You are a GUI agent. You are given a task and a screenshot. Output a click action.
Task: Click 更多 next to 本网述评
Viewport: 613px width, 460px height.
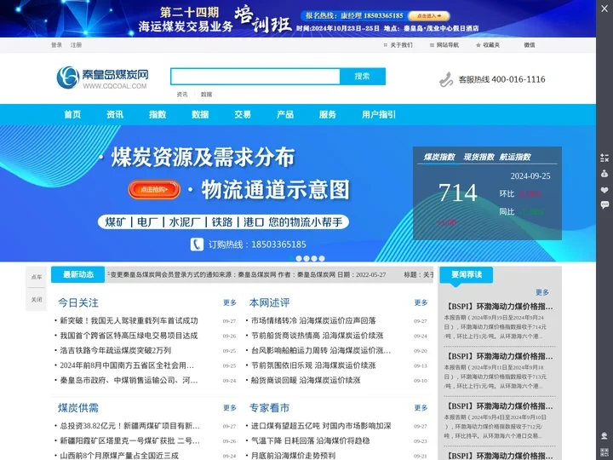(421, 302)
